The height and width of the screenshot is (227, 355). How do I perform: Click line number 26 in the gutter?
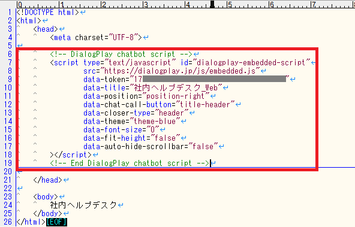click(x=8, y=222)
